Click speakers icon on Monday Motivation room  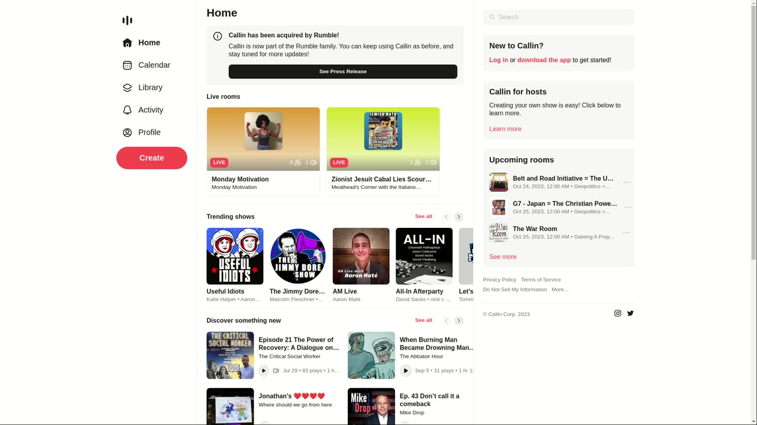click(313, 162)
